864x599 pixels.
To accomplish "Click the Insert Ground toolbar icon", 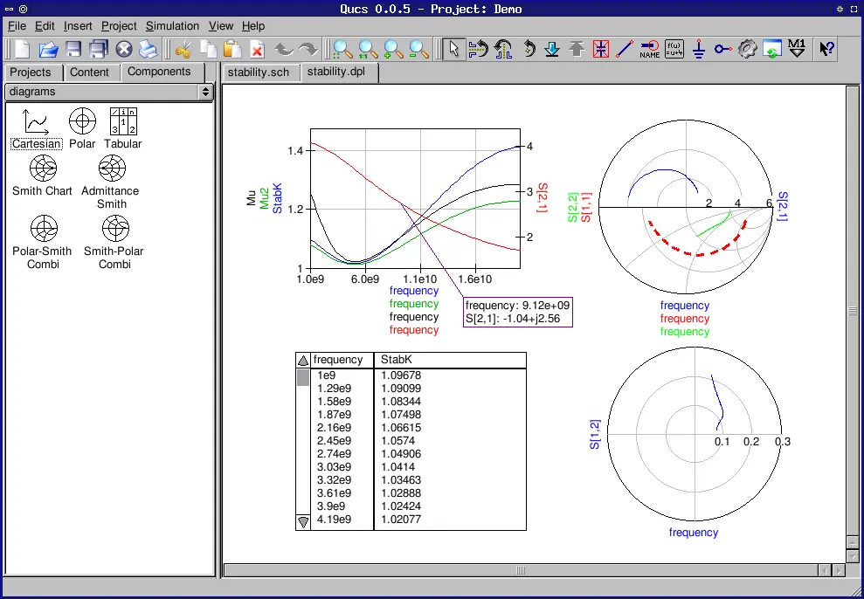I will click(699, 49).
